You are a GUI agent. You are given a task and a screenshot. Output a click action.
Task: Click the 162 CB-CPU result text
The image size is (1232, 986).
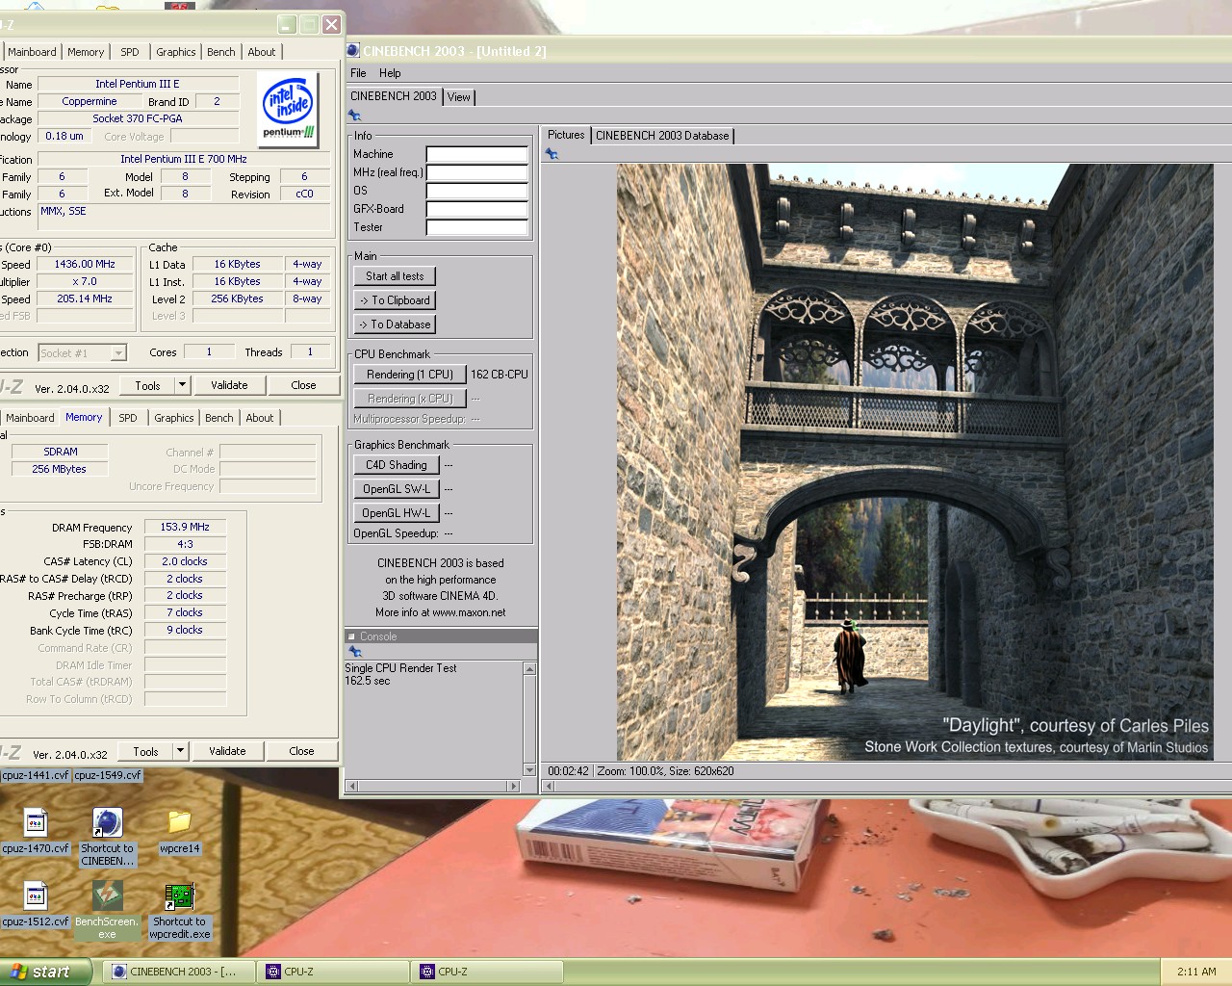[500, 375]
